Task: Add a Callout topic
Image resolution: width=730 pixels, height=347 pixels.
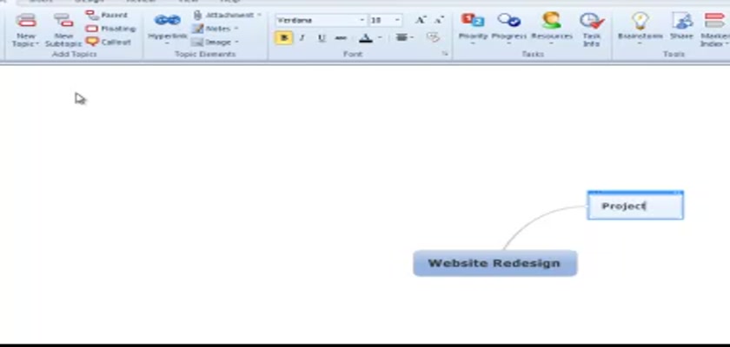Action: (x=109, y=42)
